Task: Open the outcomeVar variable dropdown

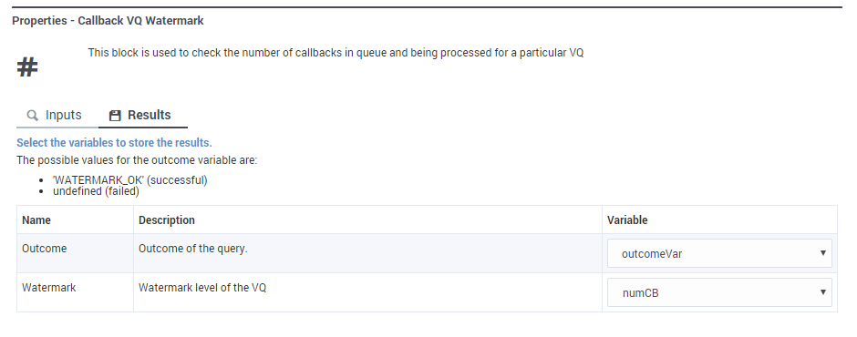Action: point(719,253)
